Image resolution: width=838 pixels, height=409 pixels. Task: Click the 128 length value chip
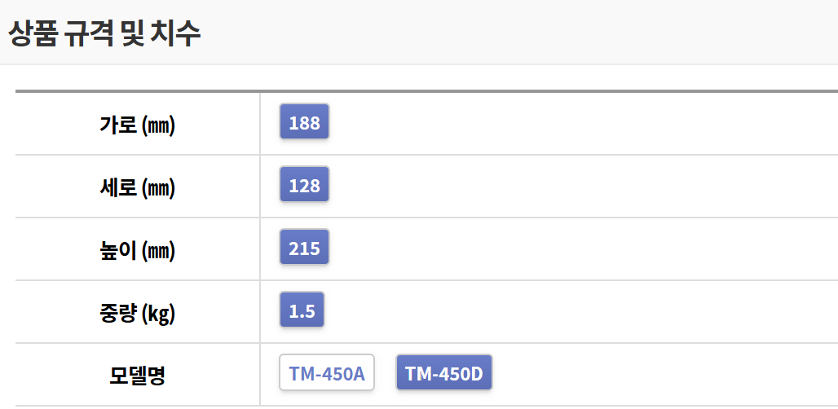304,186
